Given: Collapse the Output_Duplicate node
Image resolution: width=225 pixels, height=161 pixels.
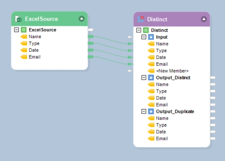Looking at the screenshot, I should [143, 111].
